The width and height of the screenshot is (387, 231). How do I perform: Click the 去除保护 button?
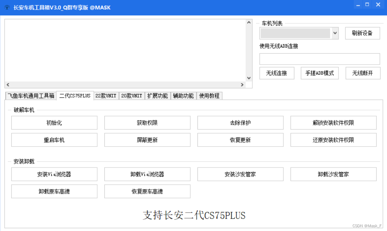point(241,123)
